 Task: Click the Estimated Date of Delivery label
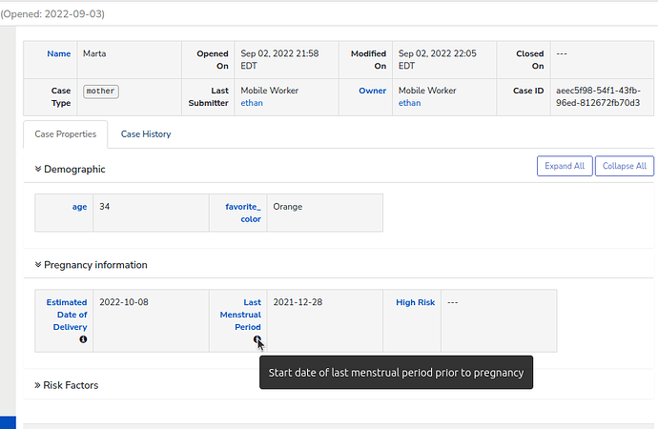tap(67, 315)
